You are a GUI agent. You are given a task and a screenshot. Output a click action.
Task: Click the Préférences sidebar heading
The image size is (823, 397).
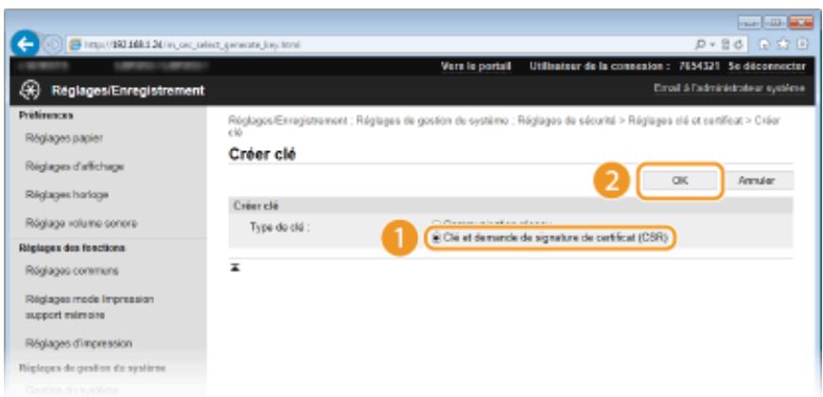46,115
